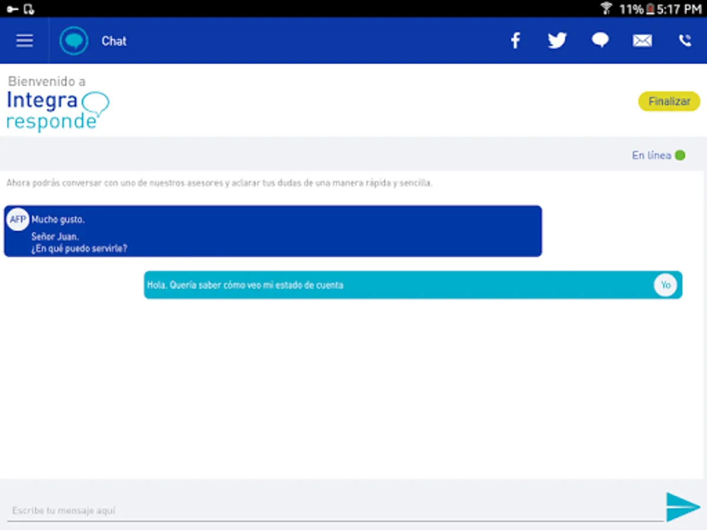
Task: Open the email envelope icon
Action: pos(642,41)
